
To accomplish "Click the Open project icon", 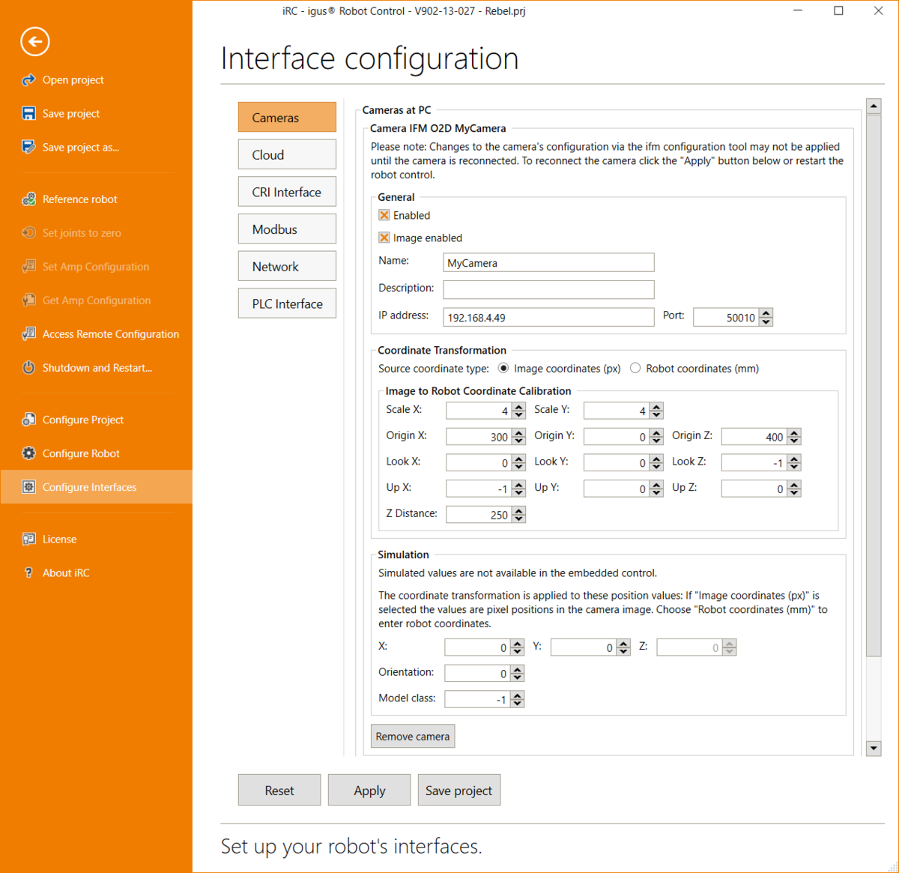I will pyautogui.click(x=28, y=79).
